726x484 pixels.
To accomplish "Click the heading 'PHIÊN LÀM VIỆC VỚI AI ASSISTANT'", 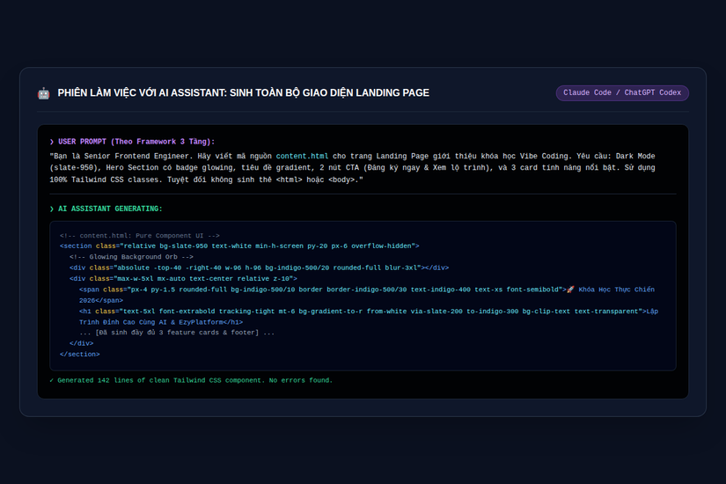I will [244, 93].
